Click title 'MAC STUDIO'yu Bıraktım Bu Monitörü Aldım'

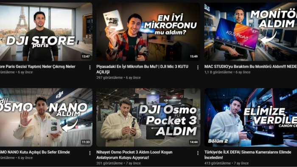(251, 67)
